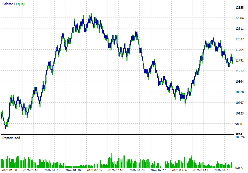Click the 11217 axis value
Viewport: 248px width, 173px height.
pyautogui.click(x=239, y=71)
